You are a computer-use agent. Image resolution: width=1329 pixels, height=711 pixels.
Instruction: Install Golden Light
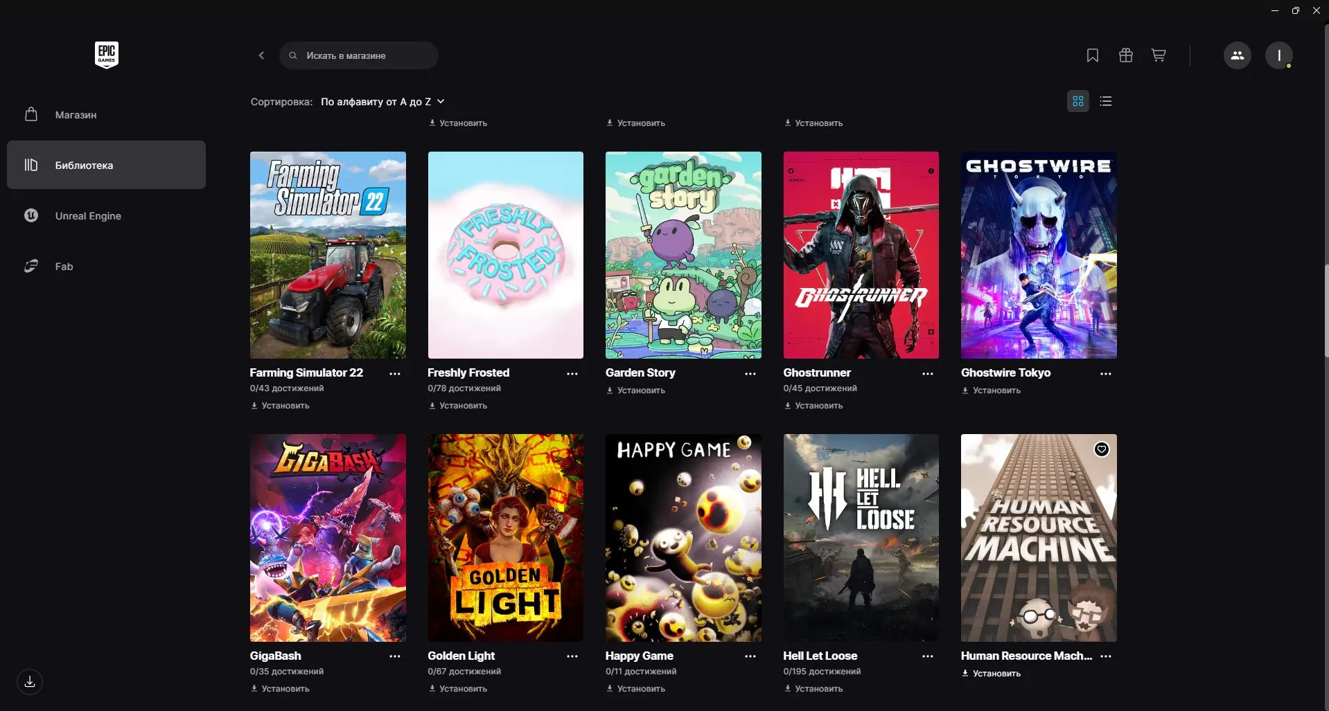point(458,689)
